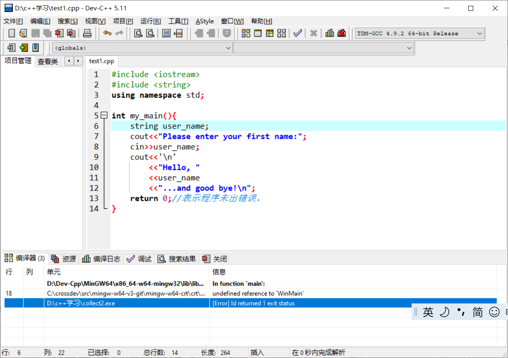
Task: Open the 工具[T] menu
Action: coord(178,21)
